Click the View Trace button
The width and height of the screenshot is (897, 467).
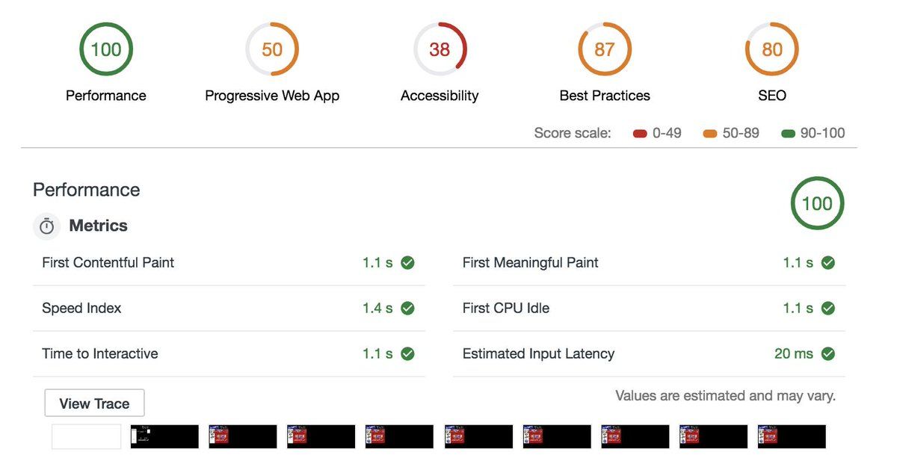coord(94,403)
